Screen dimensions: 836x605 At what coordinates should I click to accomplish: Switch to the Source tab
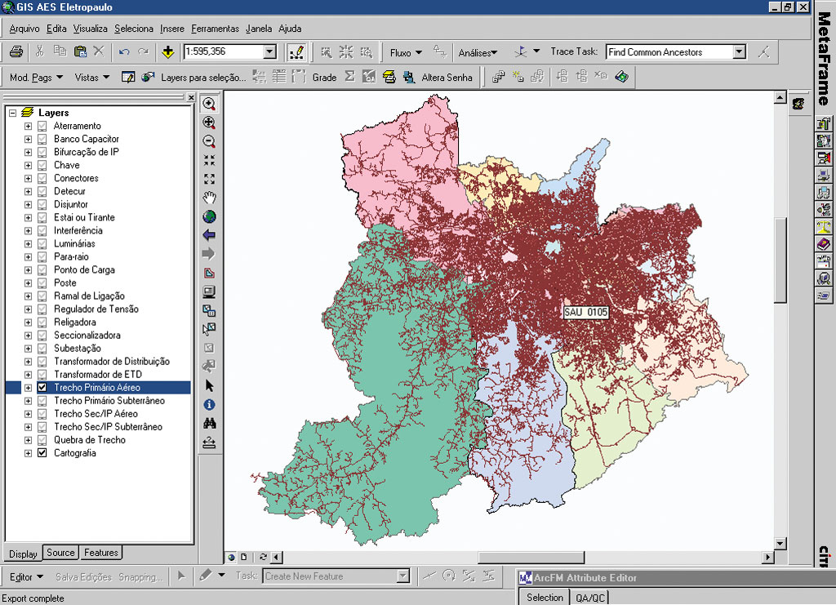(60, 553)
